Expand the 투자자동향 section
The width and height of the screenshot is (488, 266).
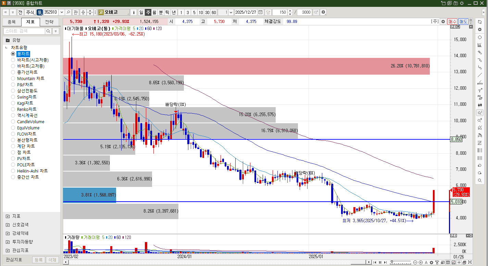click(x=8, y=242)
